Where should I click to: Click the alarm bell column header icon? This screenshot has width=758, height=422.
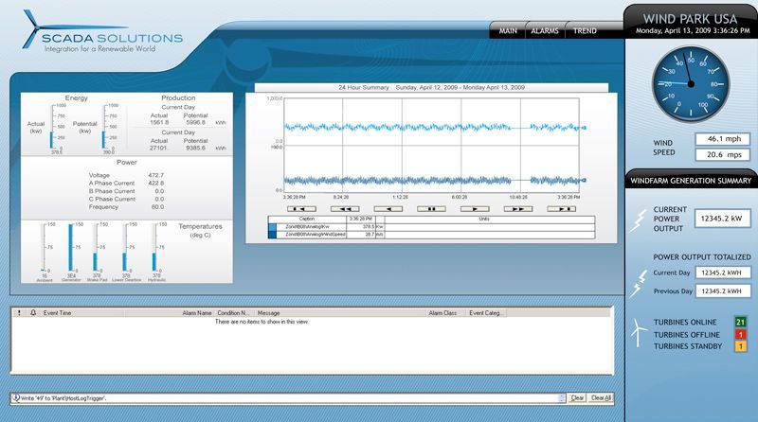[x=31, y=311]
